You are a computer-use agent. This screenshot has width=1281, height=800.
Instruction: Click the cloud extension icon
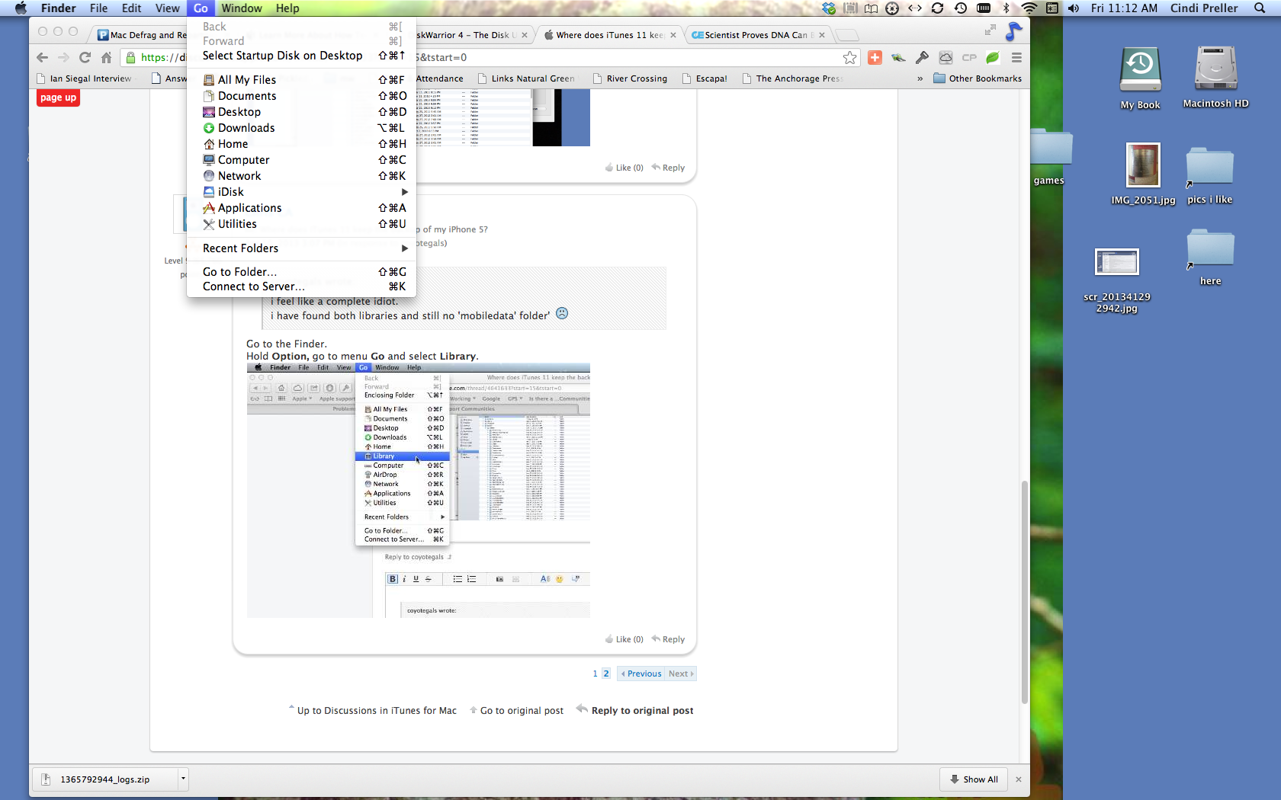945,57
